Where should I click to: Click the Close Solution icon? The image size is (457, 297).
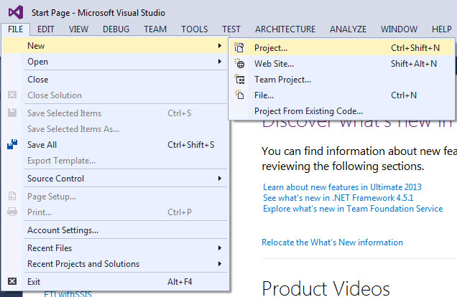(x=12, y=95)
